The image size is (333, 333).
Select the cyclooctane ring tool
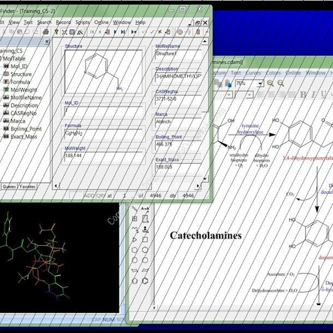(145, 260)
